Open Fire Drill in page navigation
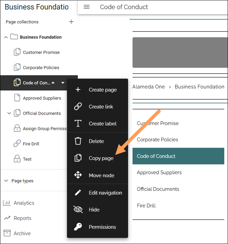 [146, 205]
